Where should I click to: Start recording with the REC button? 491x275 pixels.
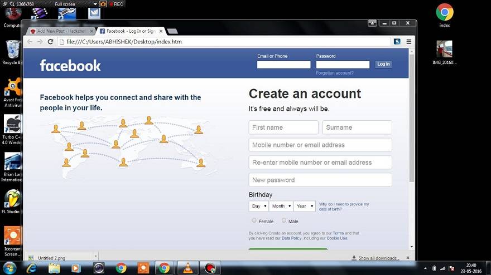(116, 4)
